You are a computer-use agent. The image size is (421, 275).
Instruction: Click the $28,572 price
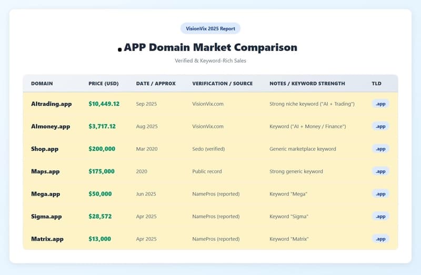tap(100, 217)
